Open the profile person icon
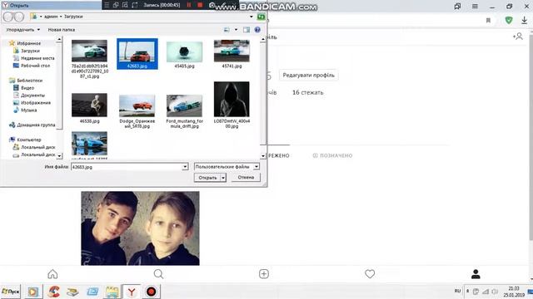The image size is (533, 299). tap(476, 274)
